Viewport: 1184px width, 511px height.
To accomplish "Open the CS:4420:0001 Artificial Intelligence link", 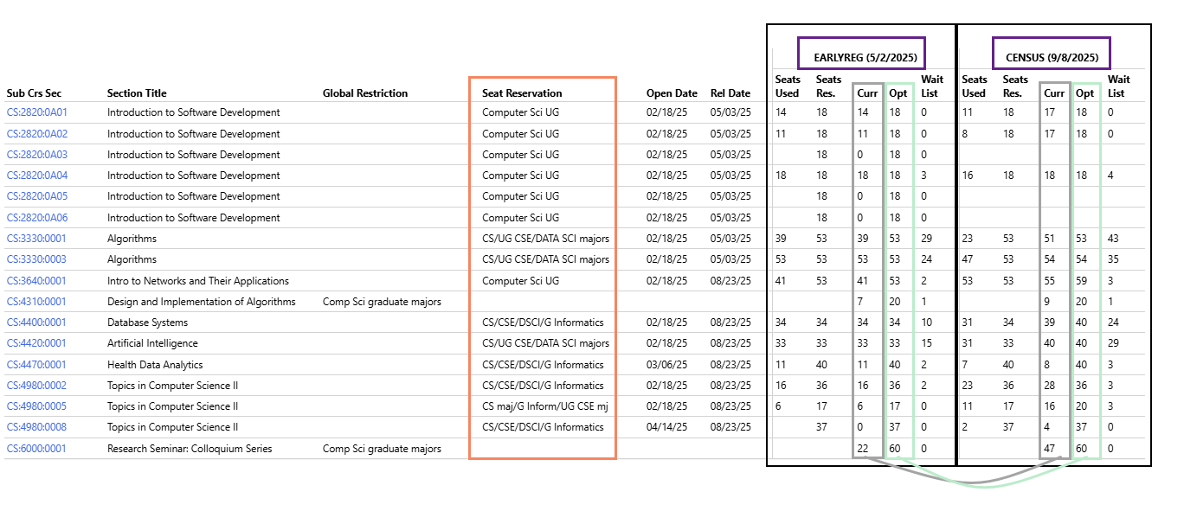I will tap(35, 342).
